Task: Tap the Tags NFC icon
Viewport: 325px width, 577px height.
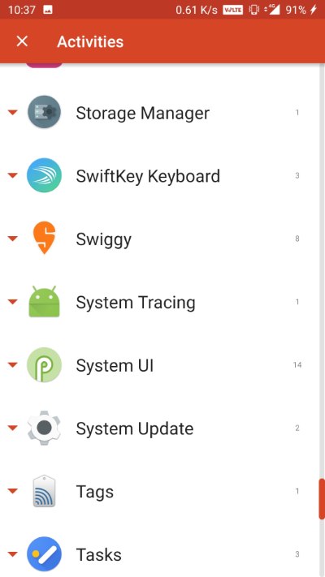Action: pos(44,491)
